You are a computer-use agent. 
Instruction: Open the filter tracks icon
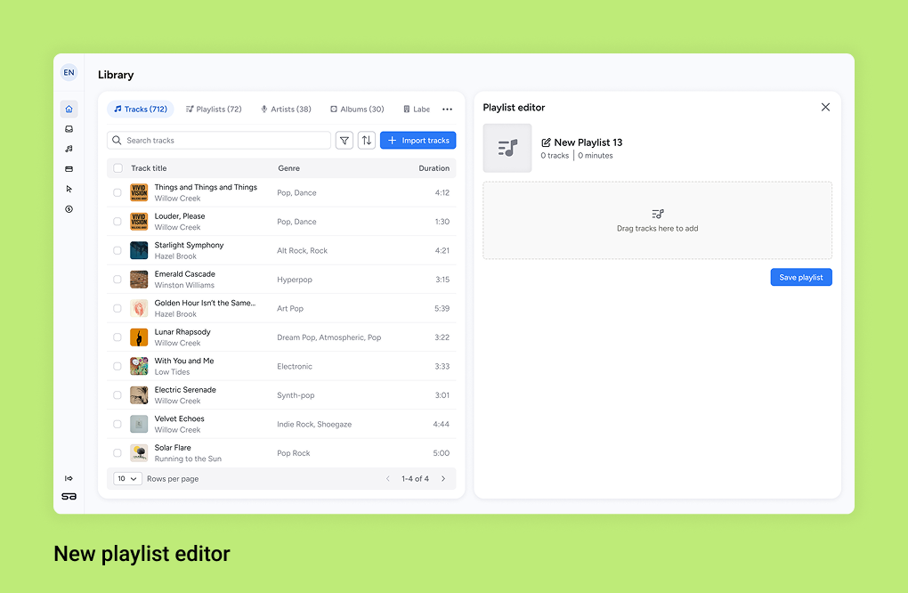point(345,141)
